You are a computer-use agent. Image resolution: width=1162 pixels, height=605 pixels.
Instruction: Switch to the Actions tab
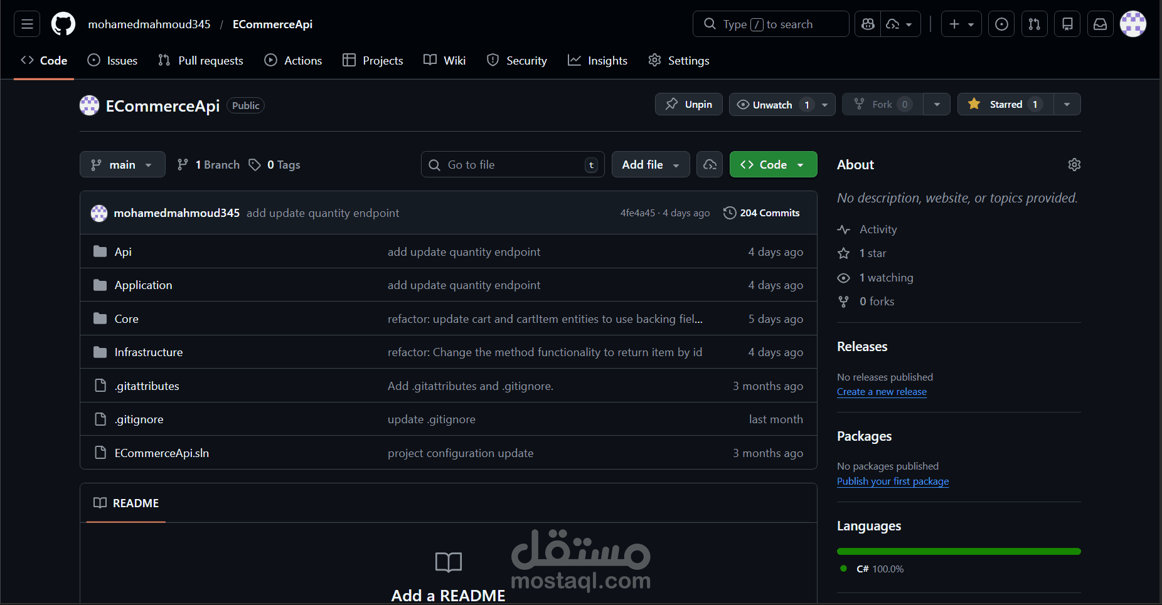click(293, 60)
